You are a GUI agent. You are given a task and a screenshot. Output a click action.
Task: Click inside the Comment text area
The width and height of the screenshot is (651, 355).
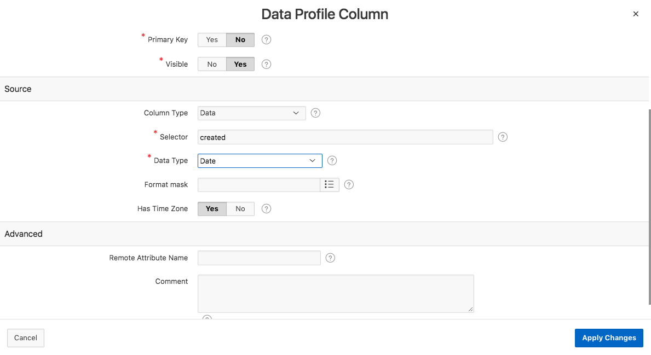[335, 294]
